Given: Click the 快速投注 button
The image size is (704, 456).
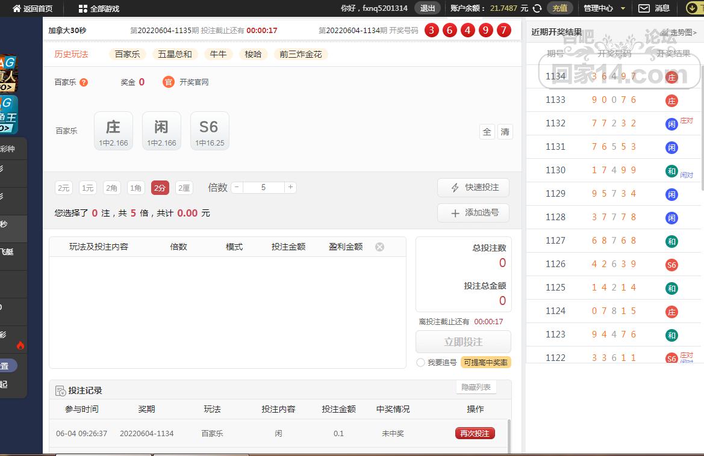Looking at the screenshot, I should tap(473, 188).
